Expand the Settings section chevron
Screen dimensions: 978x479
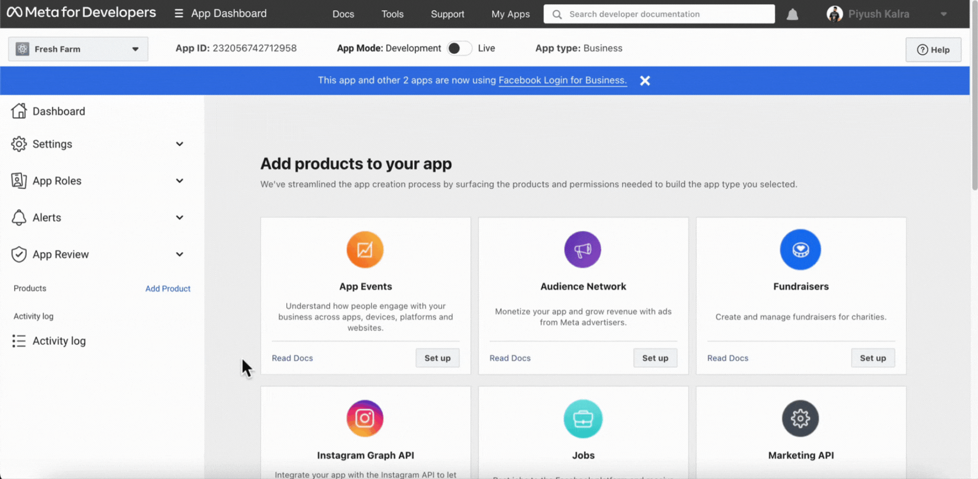pyautogui.click(x=179, y=144)
